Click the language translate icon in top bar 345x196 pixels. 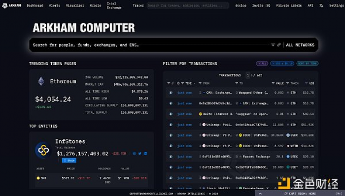tap(321, 5)
